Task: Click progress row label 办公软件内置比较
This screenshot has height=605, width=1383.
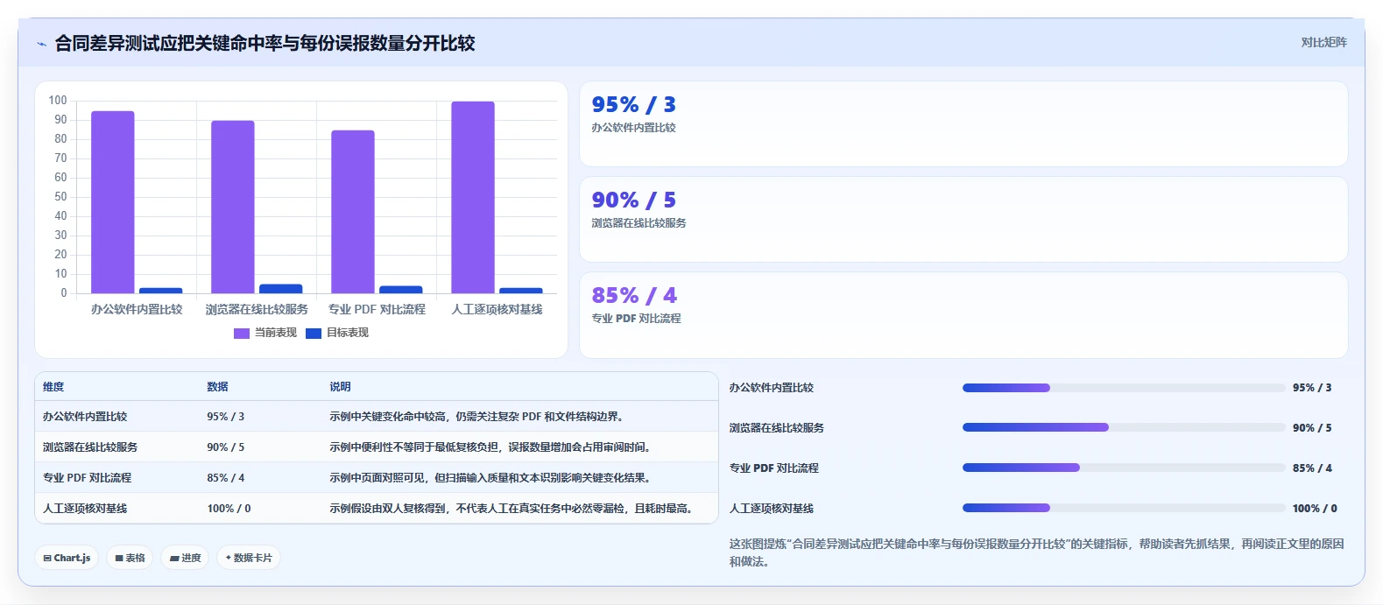Action: tap(772, 388)
